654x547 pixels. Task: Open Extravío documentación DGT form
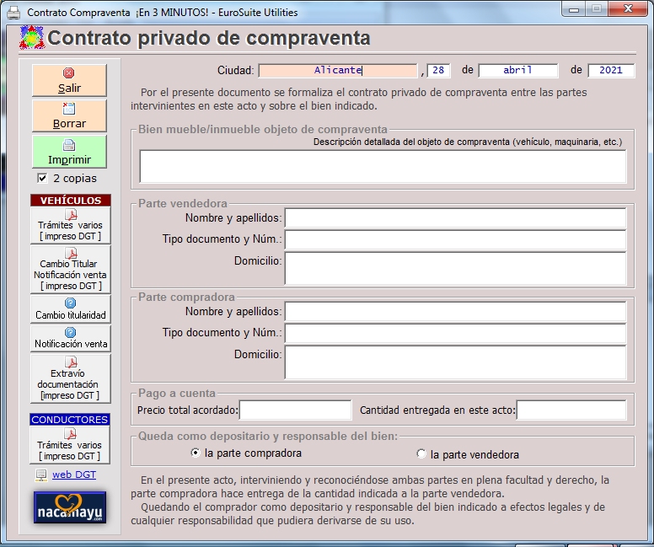click(x=70, y=378)
